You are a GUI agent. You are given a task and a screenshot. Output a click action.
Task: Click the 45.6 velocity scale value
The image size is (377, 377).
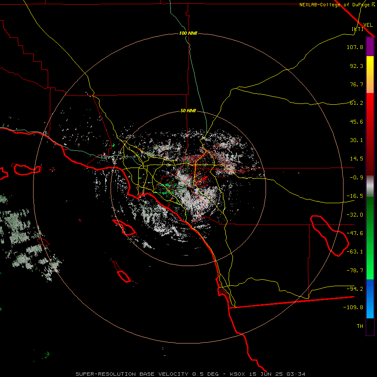pyautogui.click(x=356, y=121)
